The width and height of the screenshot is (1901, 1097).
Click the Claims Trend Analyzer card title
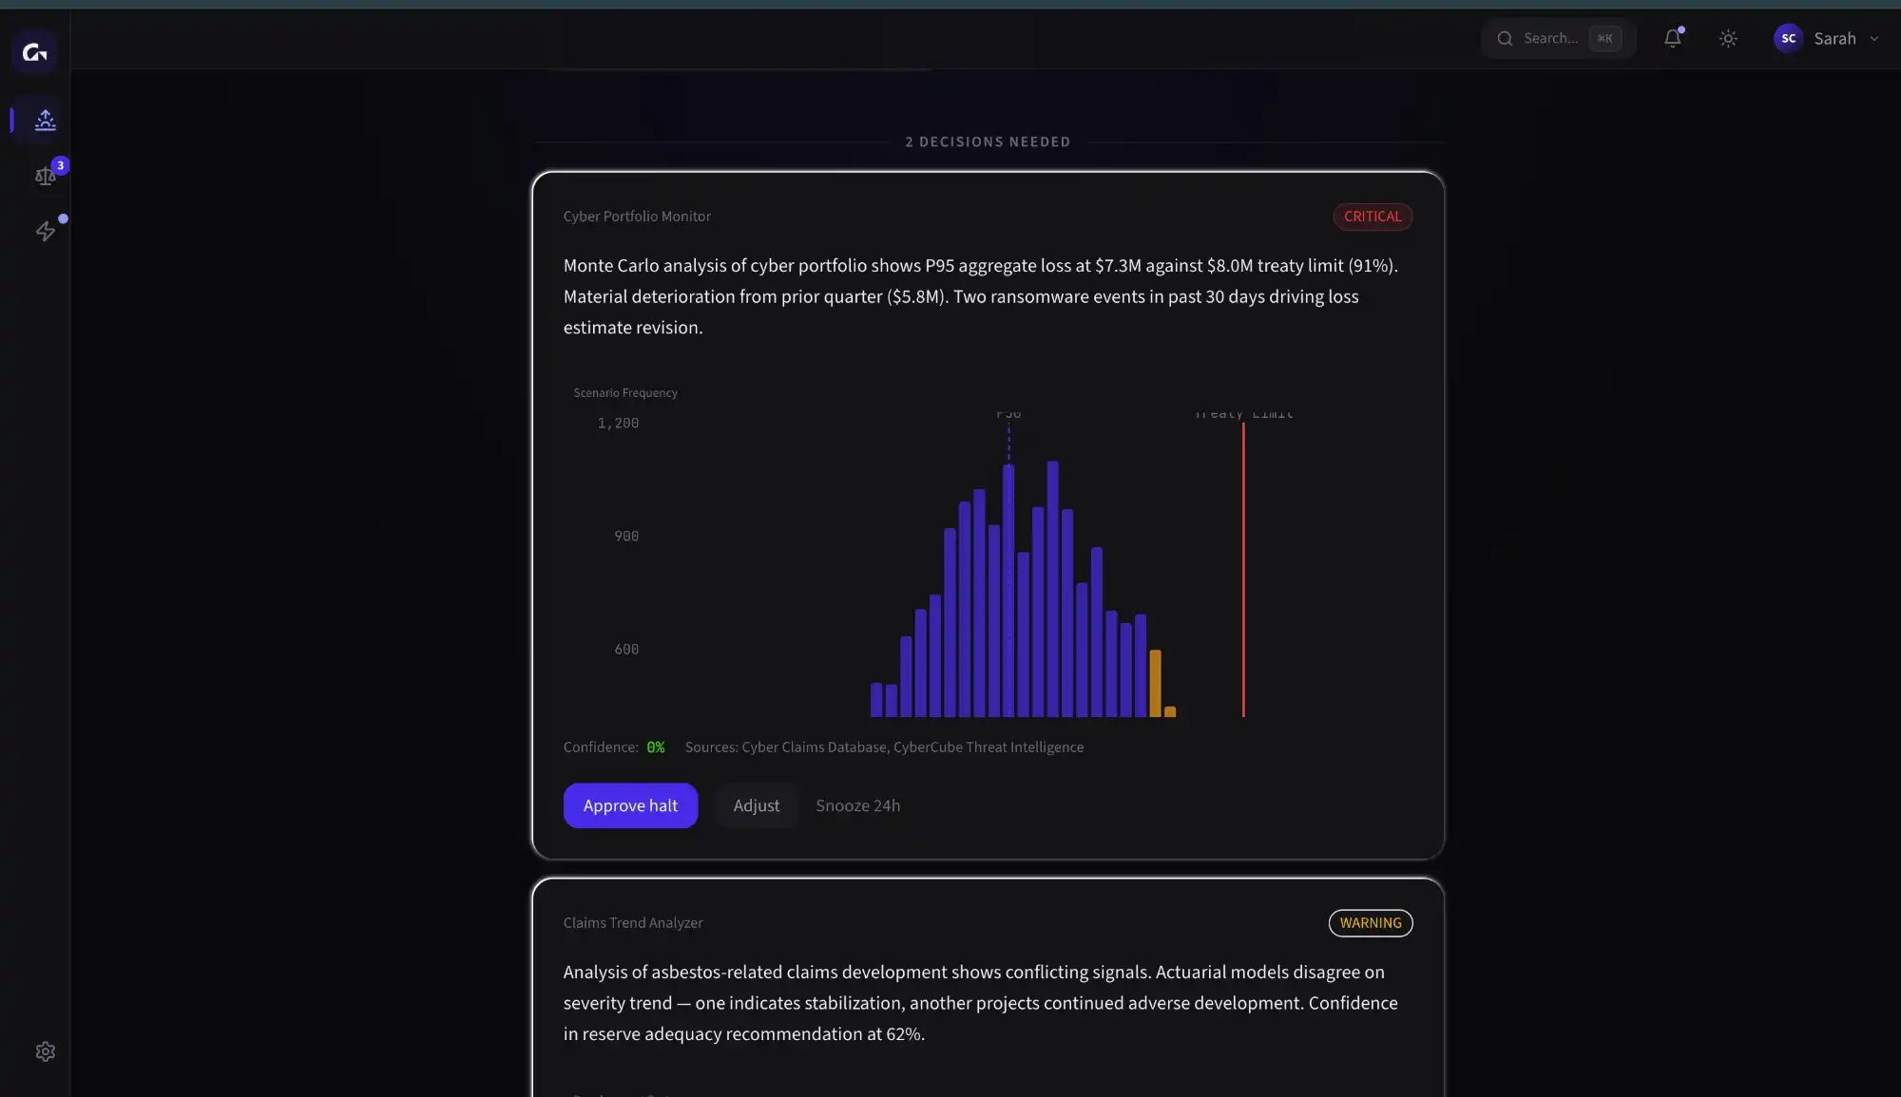click(x=632, y=923)
